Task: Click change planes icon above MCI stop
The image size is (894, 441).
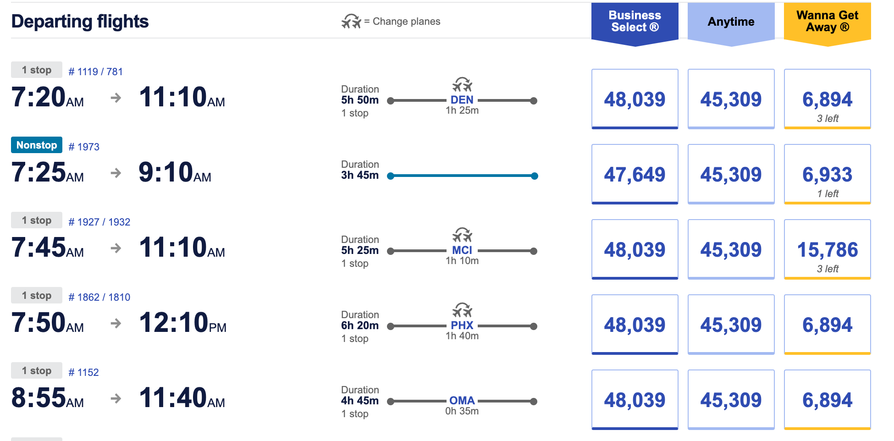Action: coord(462,235)
